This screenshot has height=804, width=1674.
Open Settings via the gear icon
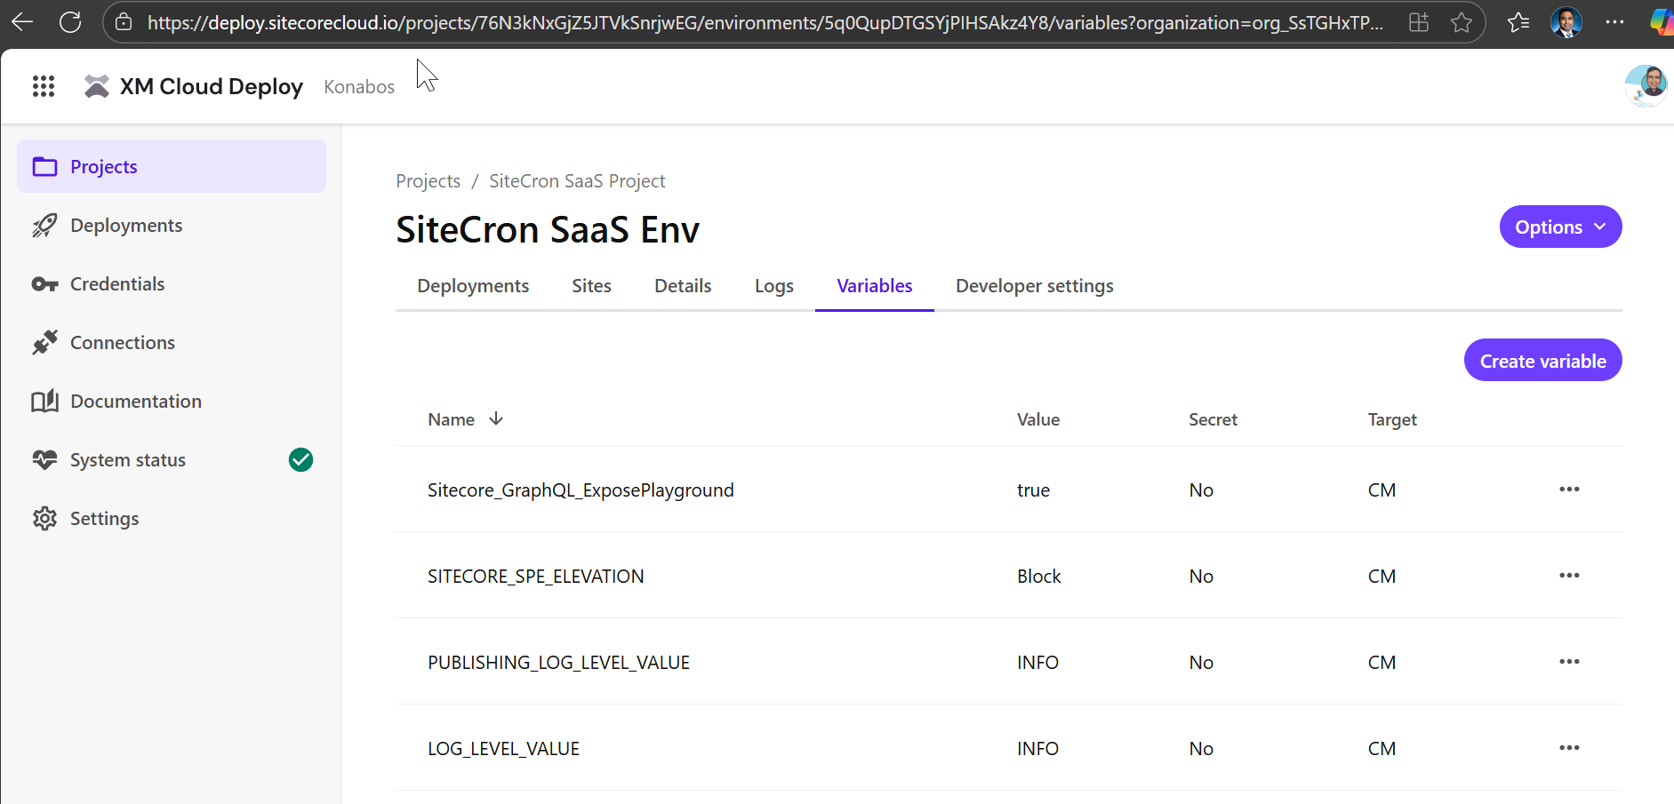pyautogui.click(x=44, y=519)
